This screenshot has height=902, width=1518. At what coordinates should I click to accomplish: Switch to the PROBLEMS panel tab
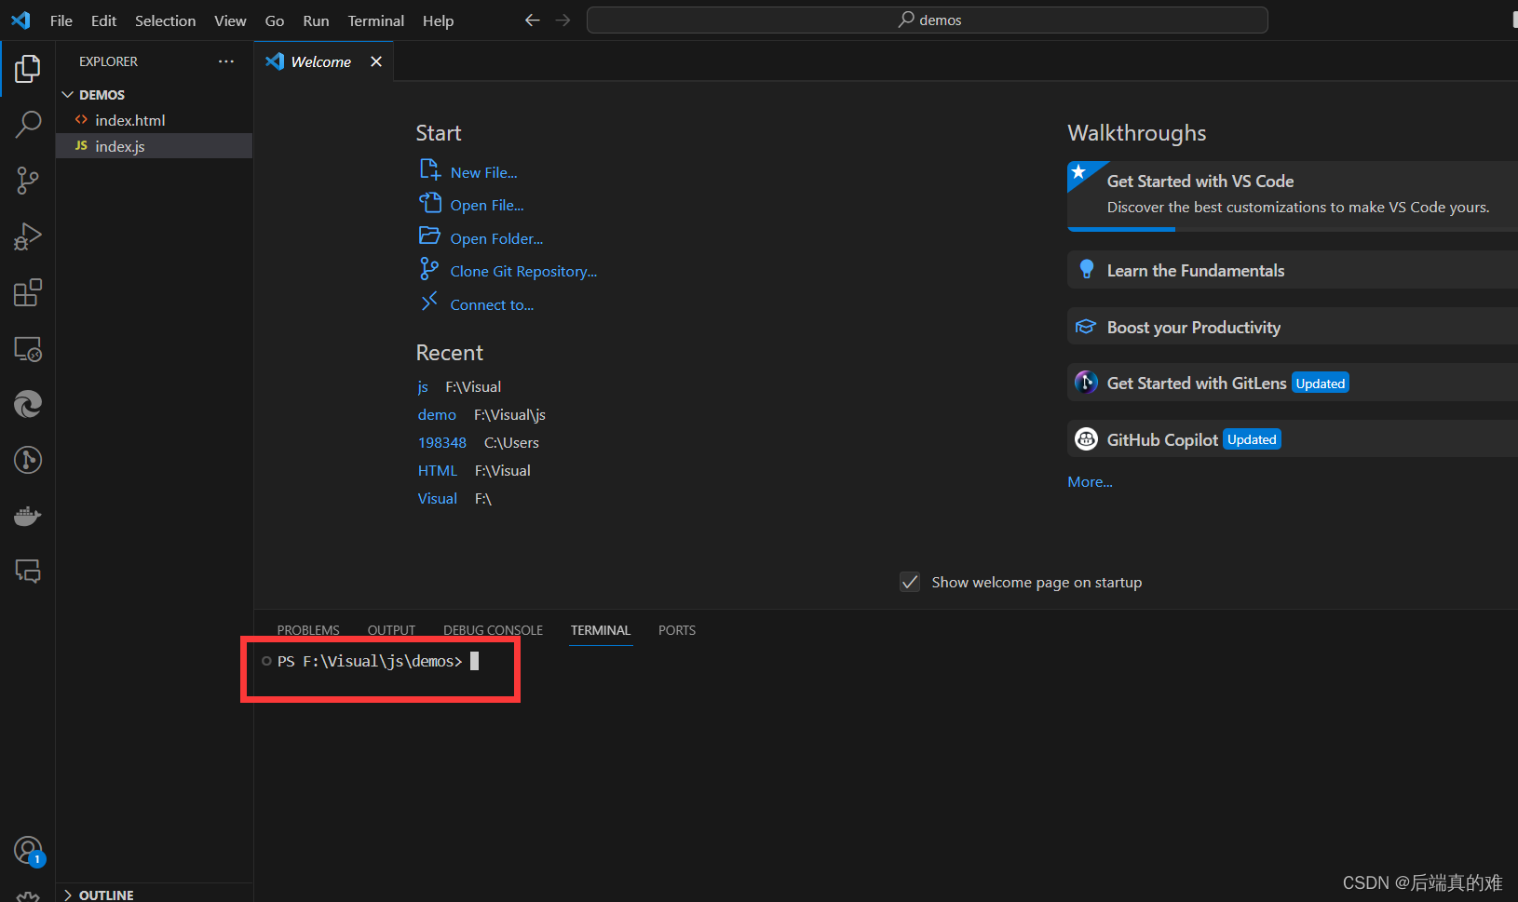pos(307,630)
